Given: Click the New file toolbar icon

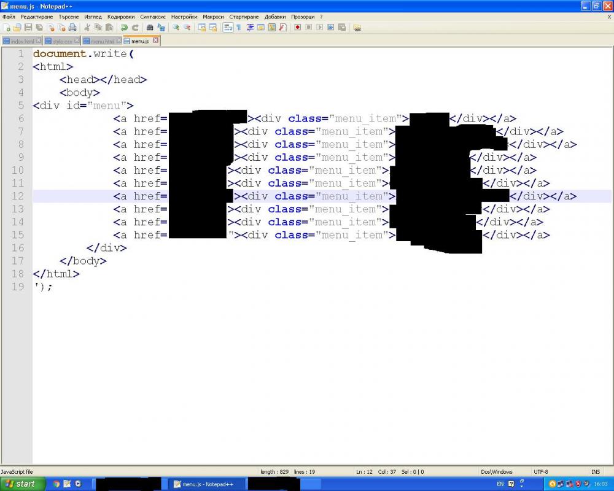Looking at the screenshot, I should tap(6, 28).
